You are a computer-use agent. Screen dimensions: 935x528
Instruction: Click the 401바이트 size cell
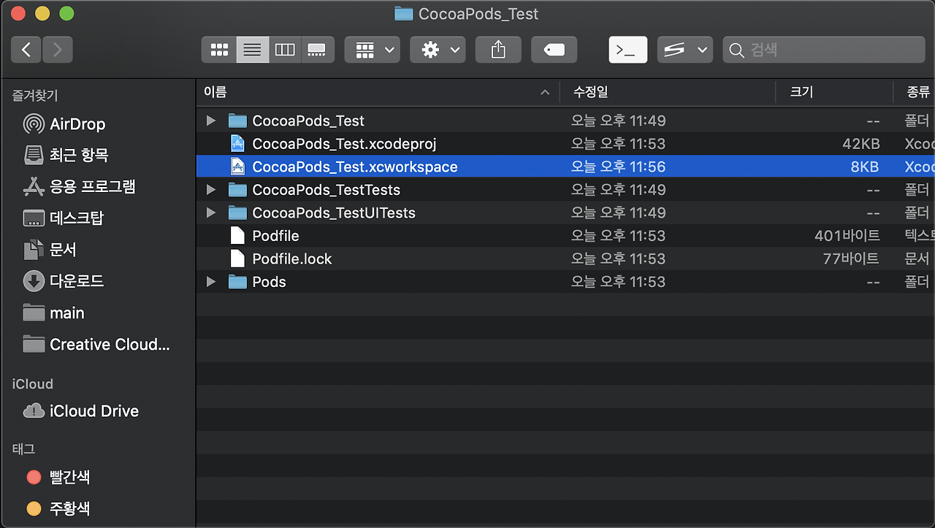tap(847, 236)
